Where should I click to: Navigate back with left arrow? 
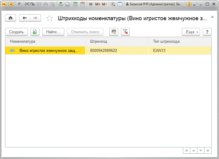[25, 18]
